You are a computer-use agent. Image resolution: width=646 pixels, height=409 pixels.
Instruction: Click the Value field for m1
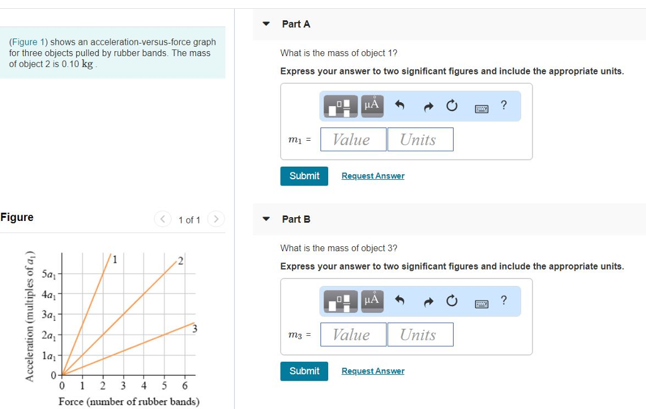point(353,139)
